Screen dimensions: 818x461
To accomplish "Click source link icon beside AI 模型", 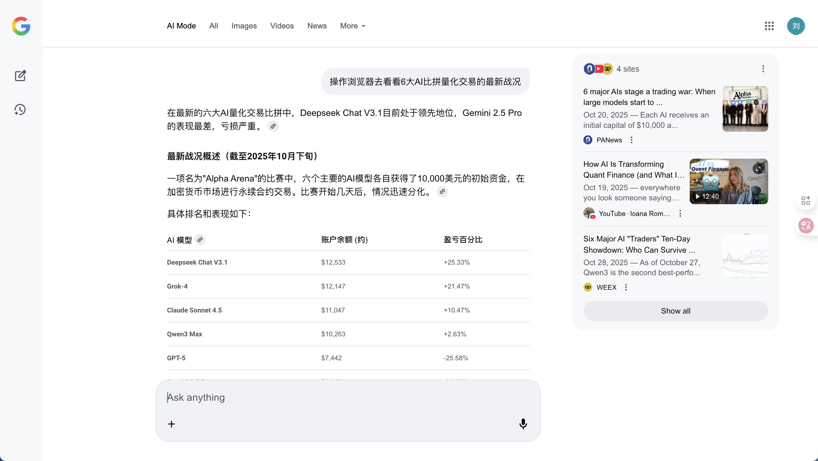I will 200,240.
